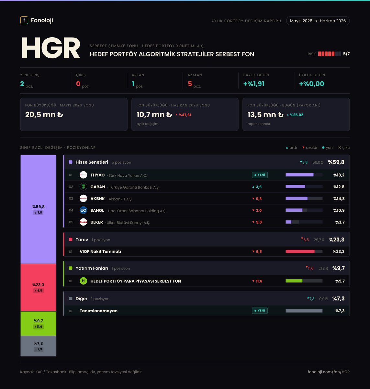Click the 'yeni' legend entry
The image size is (370, 389).
[328, 147]
